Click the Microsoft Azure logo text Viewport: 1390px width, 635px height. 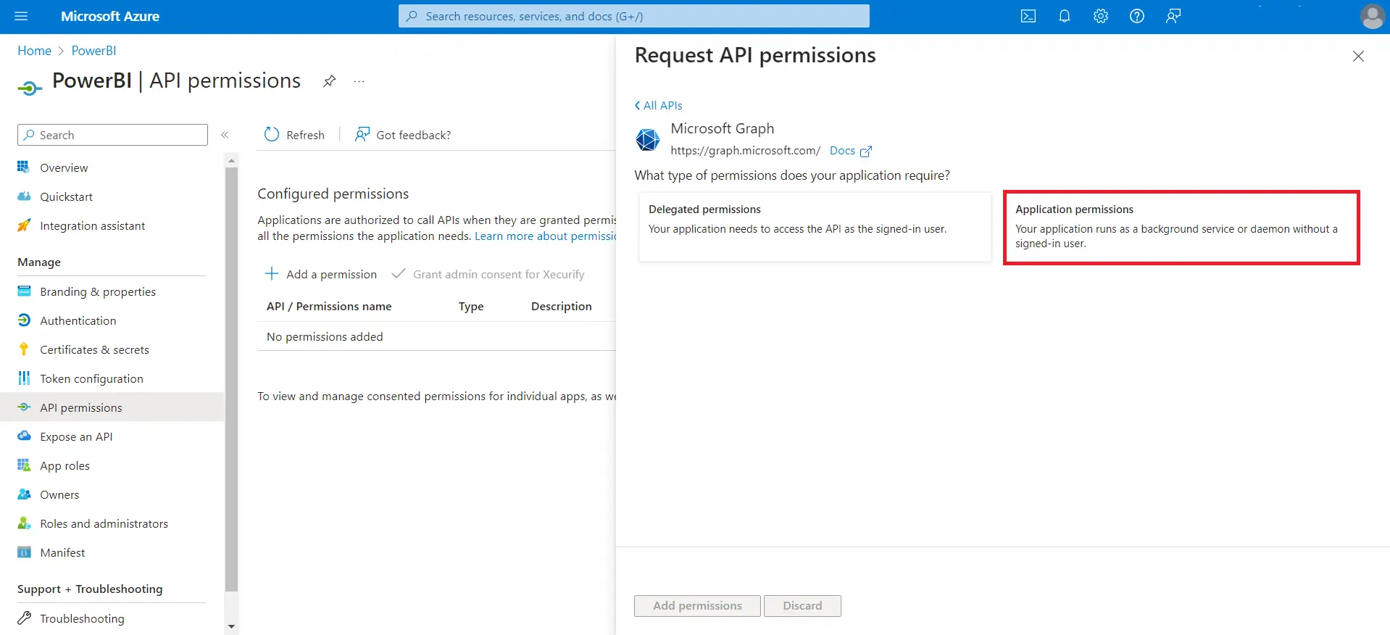click(110, 16)
